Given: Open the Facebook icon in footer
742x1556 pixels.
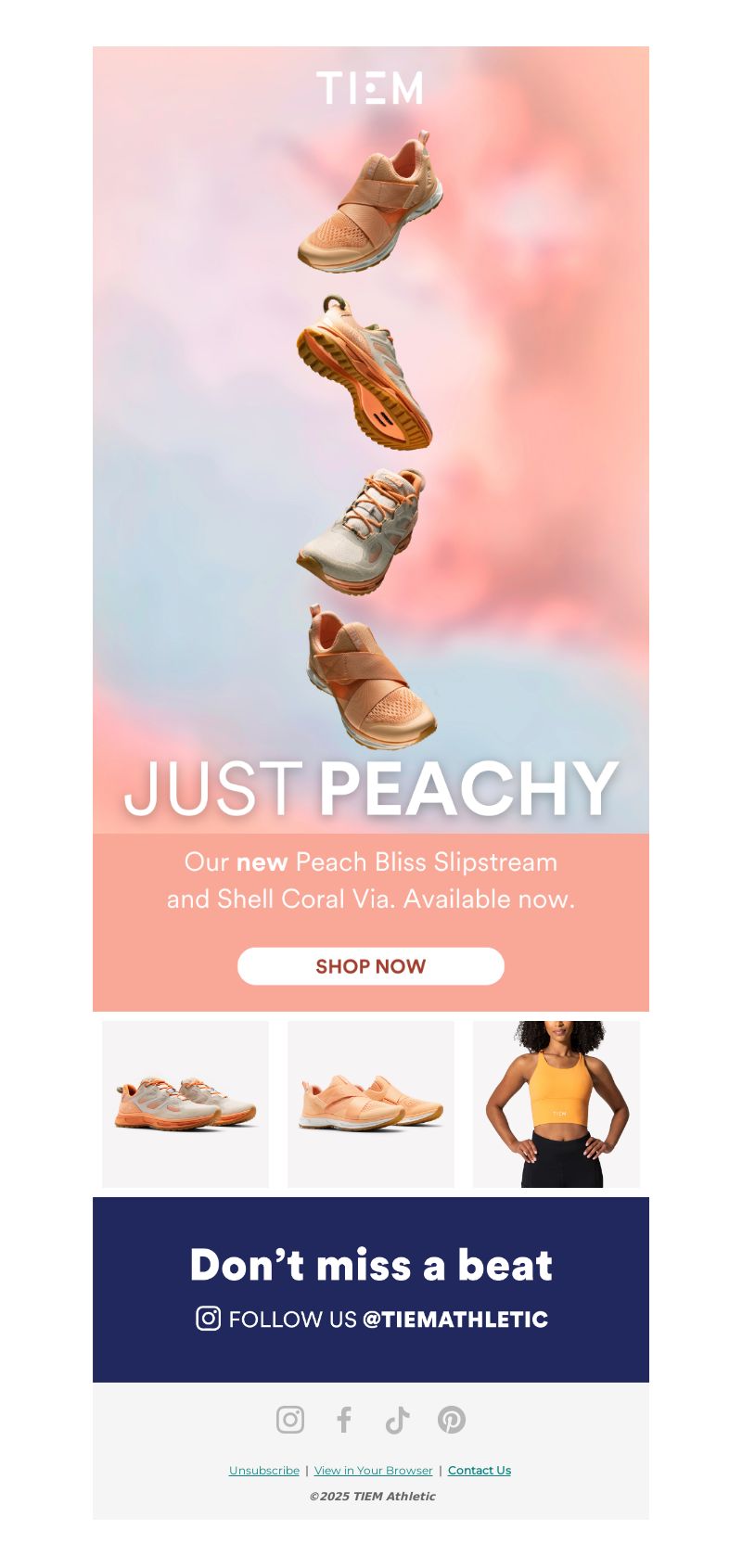Looking at the screenshot, I should 344,1420.
